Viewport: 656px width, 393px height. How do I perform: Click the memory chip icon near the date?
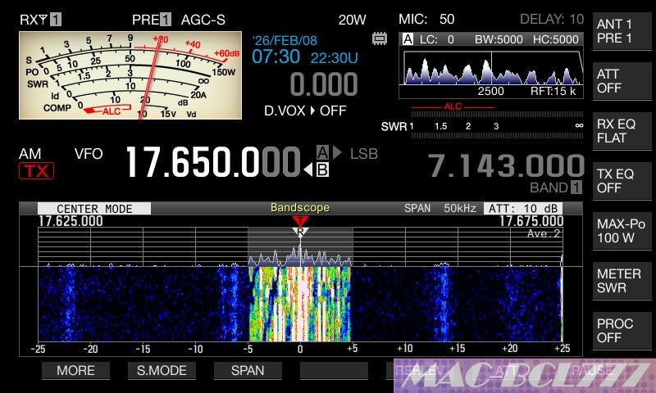coord(380,38)
